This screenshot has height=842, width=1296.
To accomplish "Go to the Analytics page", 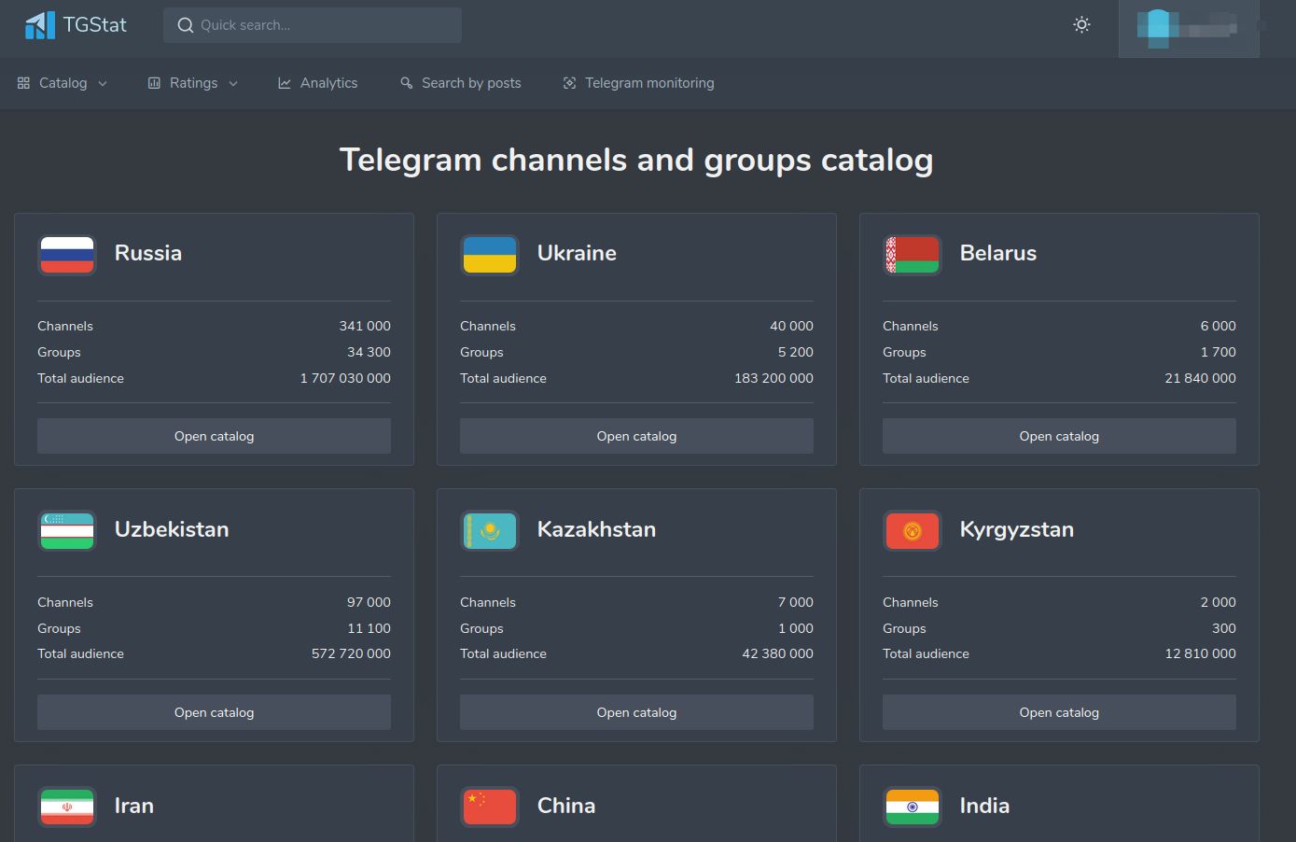I will [318, 83].
